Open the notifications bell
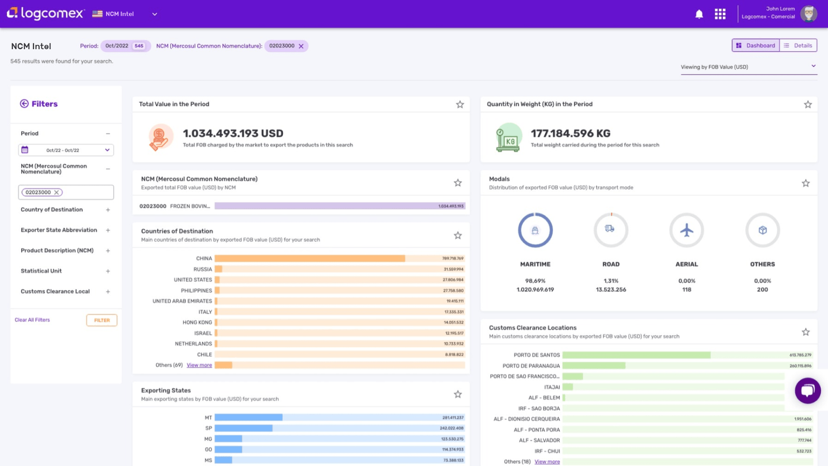Viewport: 828px width, 466px height. coord(699,14)
